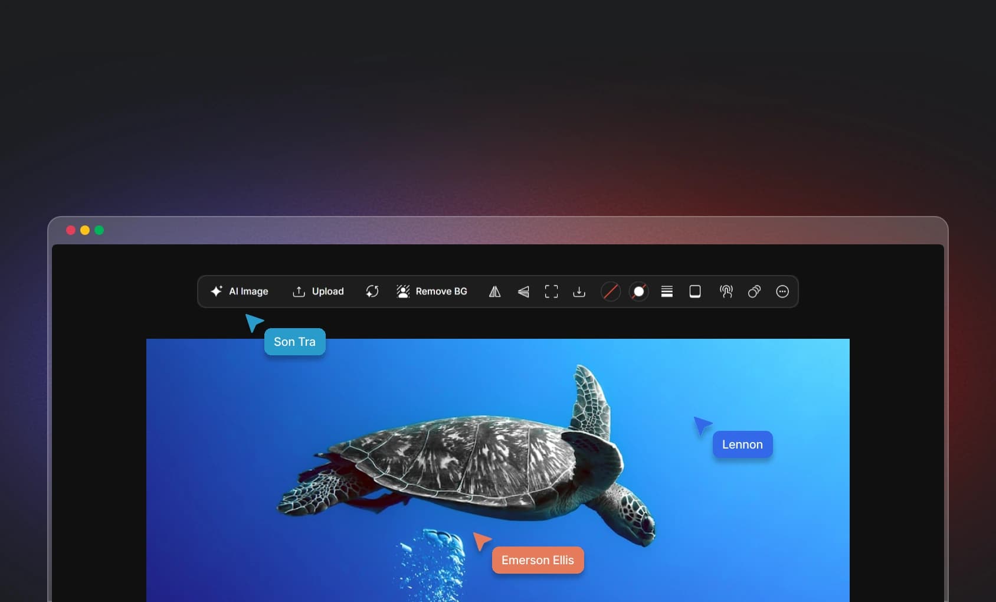Maximize the window with the green button
The image size is (996, 602).
[x=99, y=230]
